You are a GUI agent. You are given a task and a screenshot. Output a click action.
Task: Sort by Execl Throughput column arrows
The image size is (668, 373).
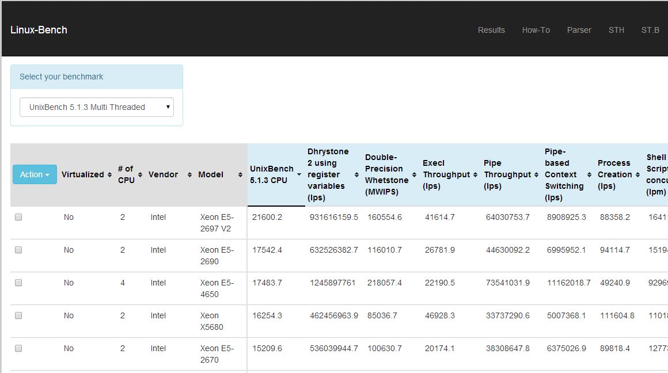coord(475,175)
